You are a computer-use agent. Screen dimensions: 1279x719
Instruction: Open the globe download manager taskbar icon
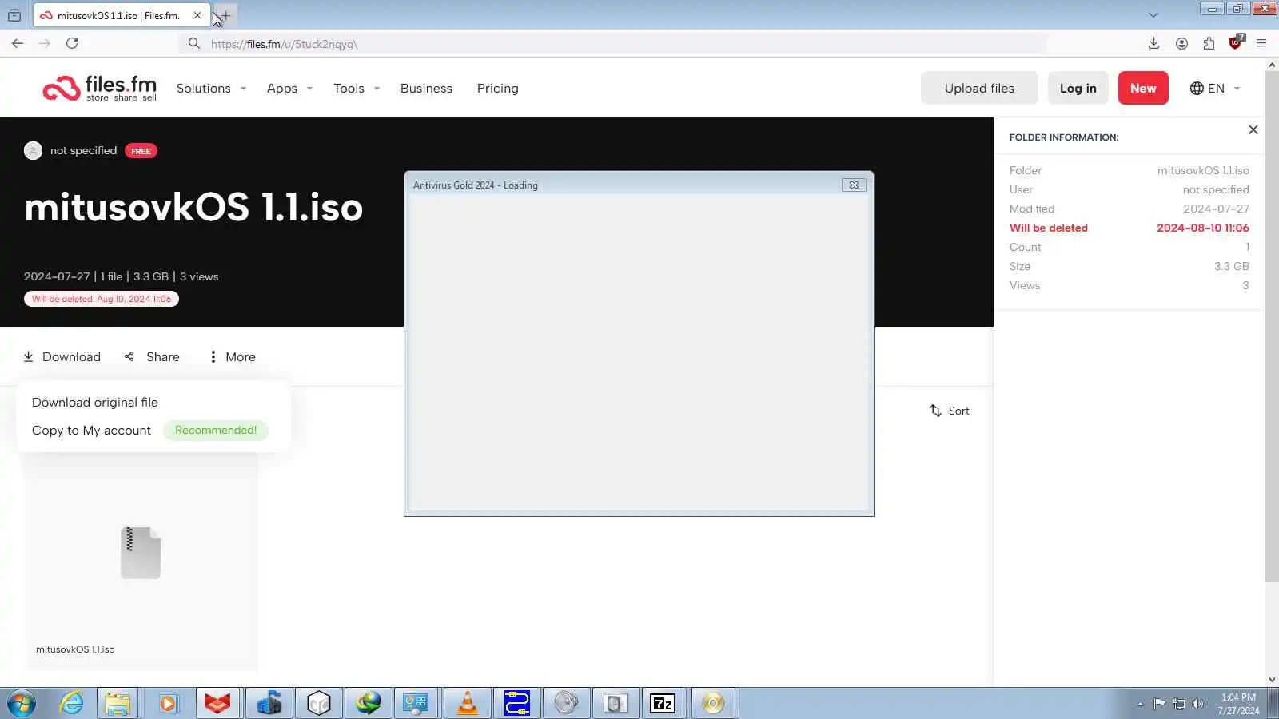(x=369, y=703)
